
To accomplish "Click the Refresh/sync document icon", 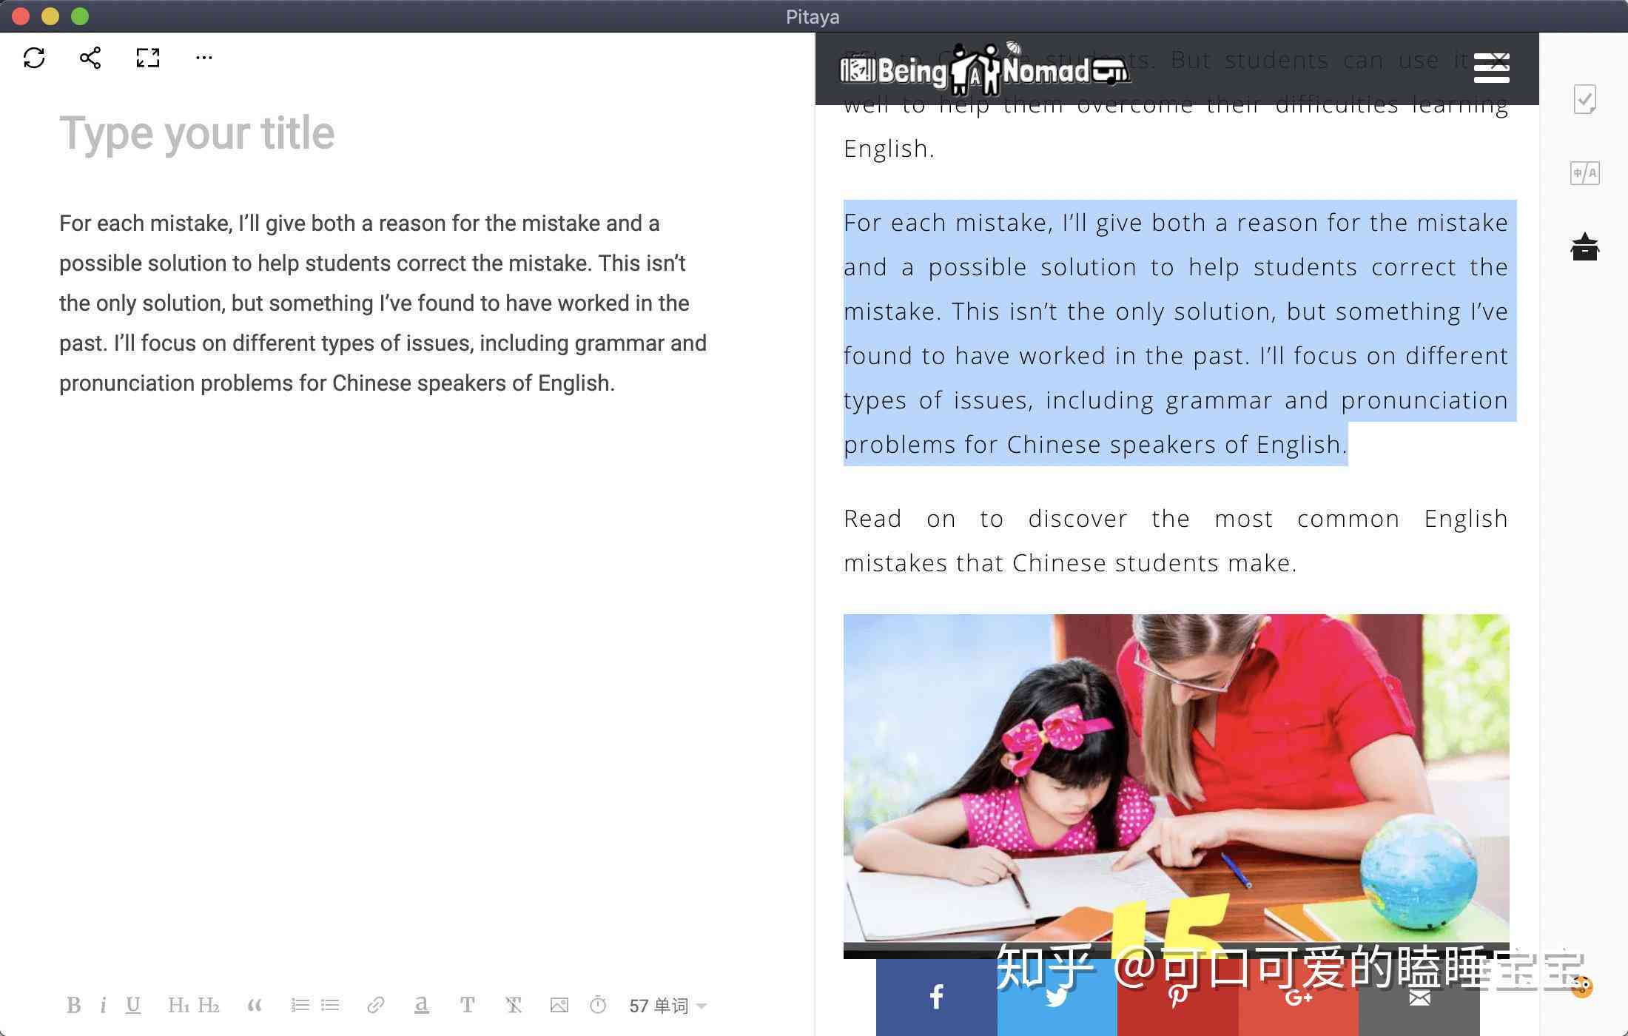I will [x=33, y=57].
